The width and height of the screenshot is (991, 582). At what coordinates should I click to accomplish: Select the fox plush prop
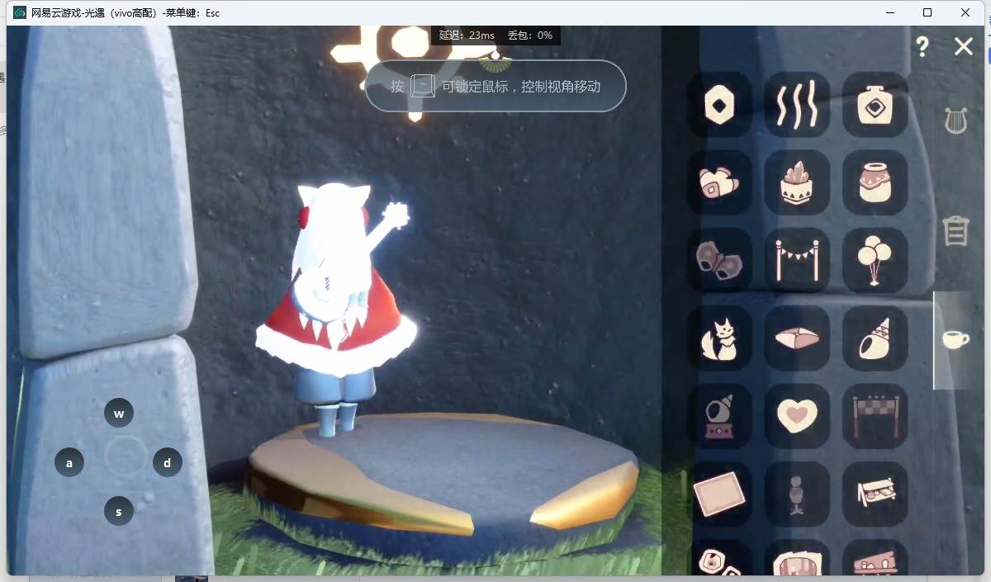(x=719, y=338)
